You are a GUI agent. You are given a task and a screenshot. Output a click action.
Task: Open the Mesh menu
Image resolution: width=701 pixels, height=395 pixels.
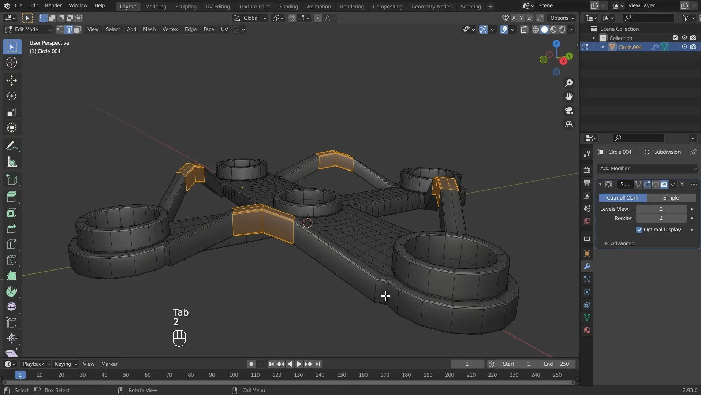[x=149, y=30]
